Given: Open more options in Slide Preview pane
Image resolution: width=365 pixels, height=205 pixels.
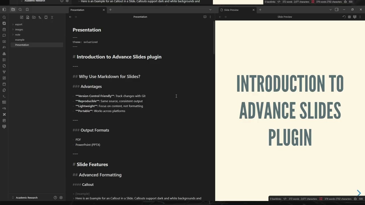Looking at the screenshot, I should pyautogui.click(x=360, y=17).
